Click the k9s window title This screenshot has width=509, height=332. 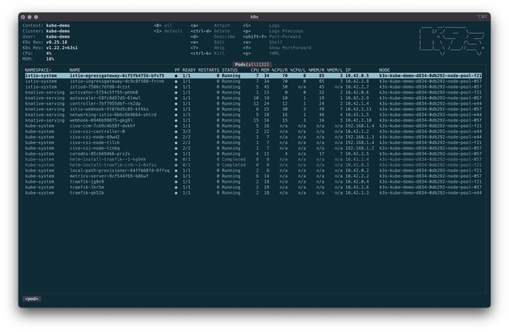pyautogui.click(x=254, y=17)
